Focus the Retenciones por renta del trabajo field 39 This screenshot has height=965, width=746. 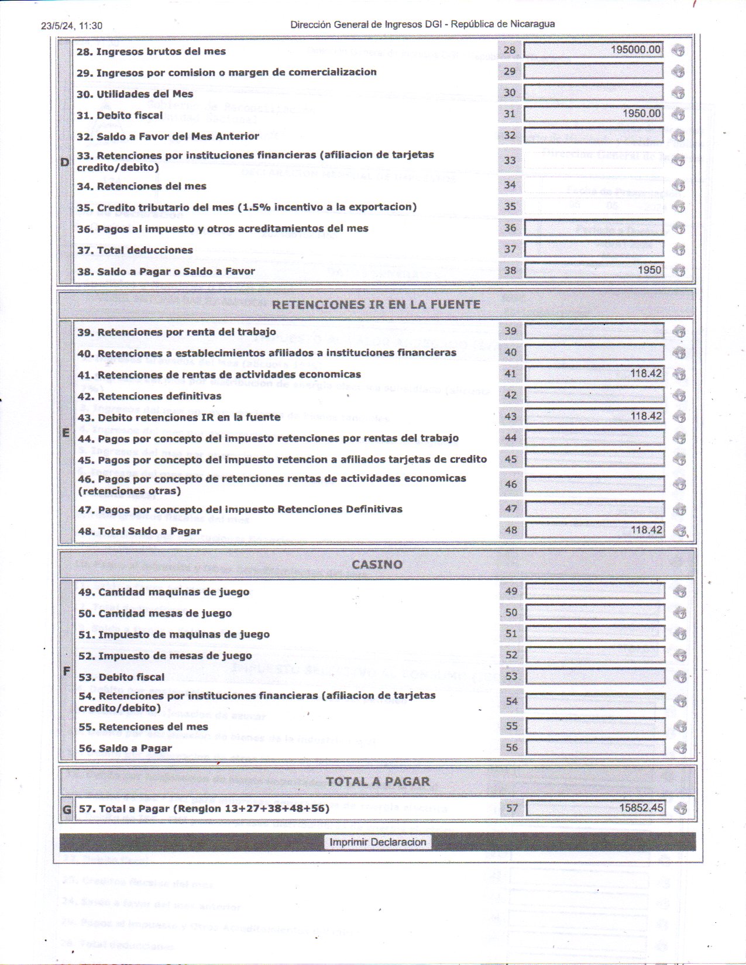coord(594,331)
